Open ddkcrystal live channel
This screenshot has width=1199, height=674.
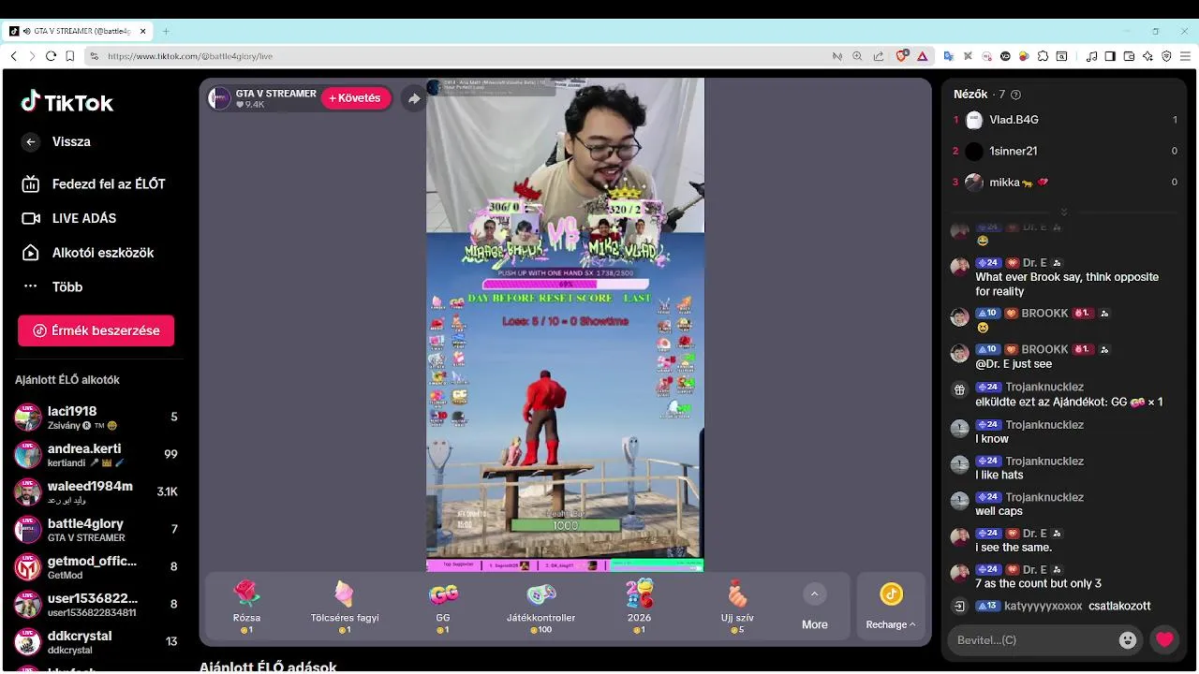(x=96, y=641)
